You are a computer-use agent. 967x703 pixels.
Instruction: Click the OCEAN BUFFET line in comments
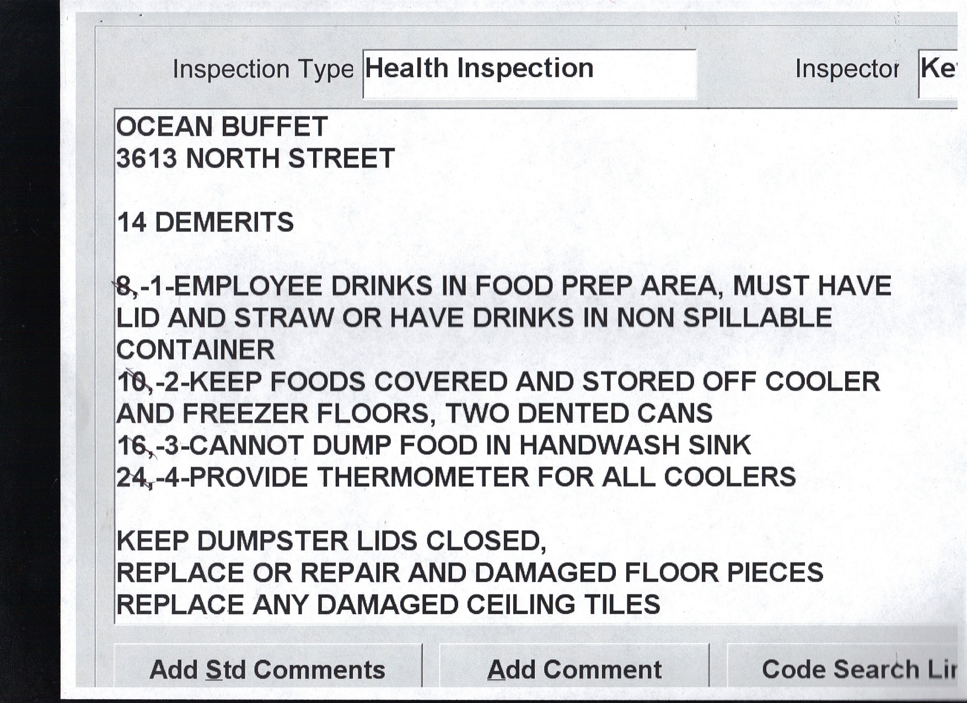pyautogui.click(x=222, y=127)
